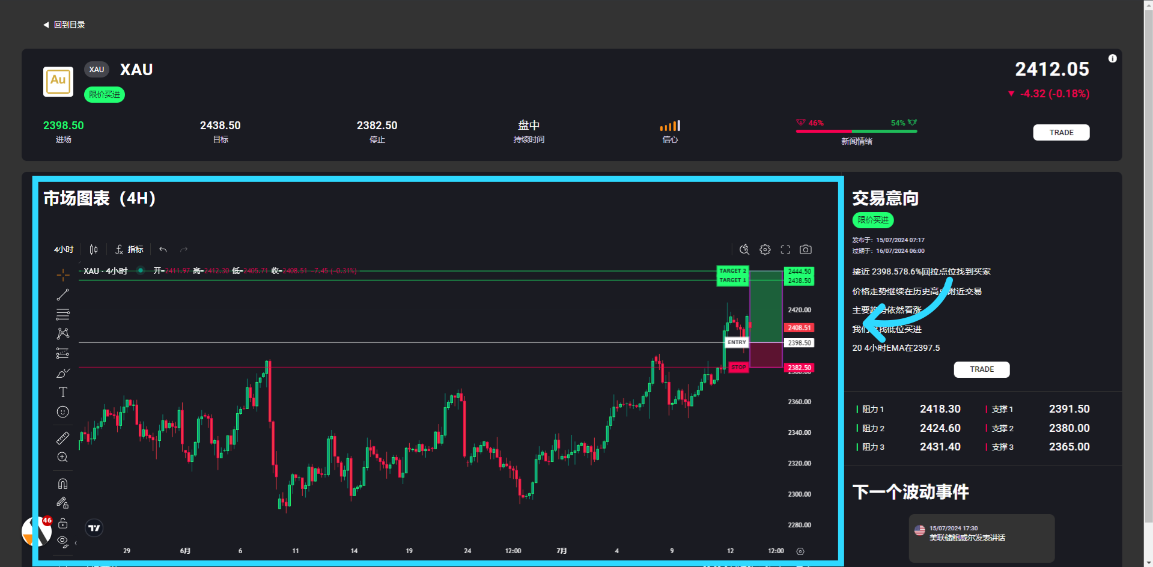The width and height of the screenshot is (1153, 567).
Task: Open the 美联储鲍威尔发表讲话 event card
Action: pyautogui.click(x=981, y=538)
